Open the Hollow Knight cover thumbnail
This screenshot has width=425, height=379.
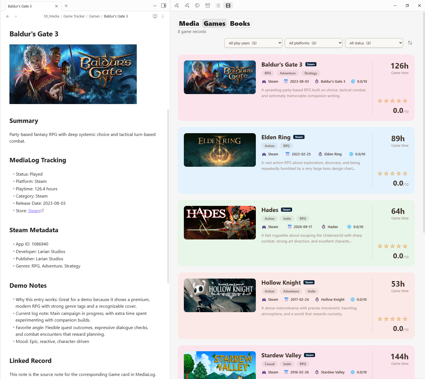click(x=220, y=295)
